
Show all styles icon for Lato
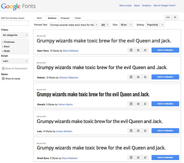pyautogui.click(x=131, y=131)
